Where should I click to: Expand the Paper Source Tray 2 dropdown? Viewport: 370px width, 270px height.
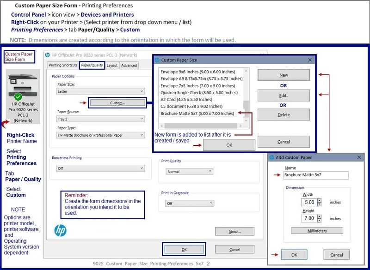[100, 119]
